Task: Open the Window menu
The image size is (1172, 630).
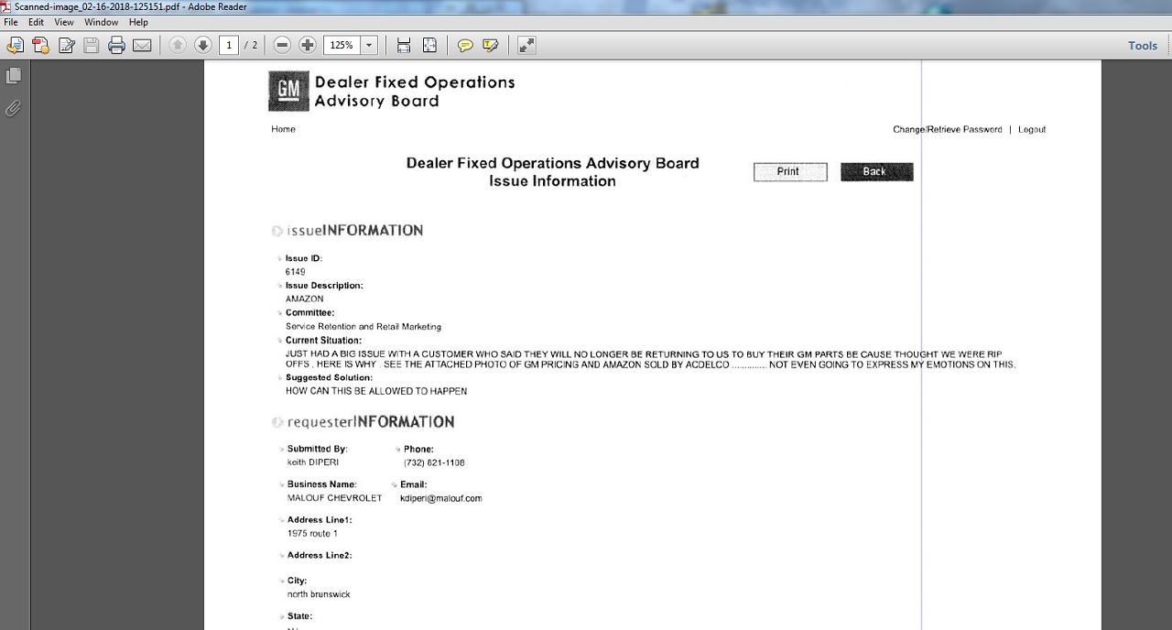Action: [101, 22]
